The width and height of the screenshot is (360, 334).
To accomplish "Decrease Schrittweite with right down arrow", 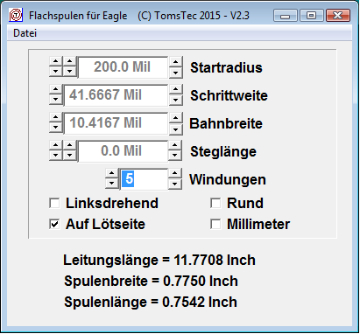I will coord(175,100).
